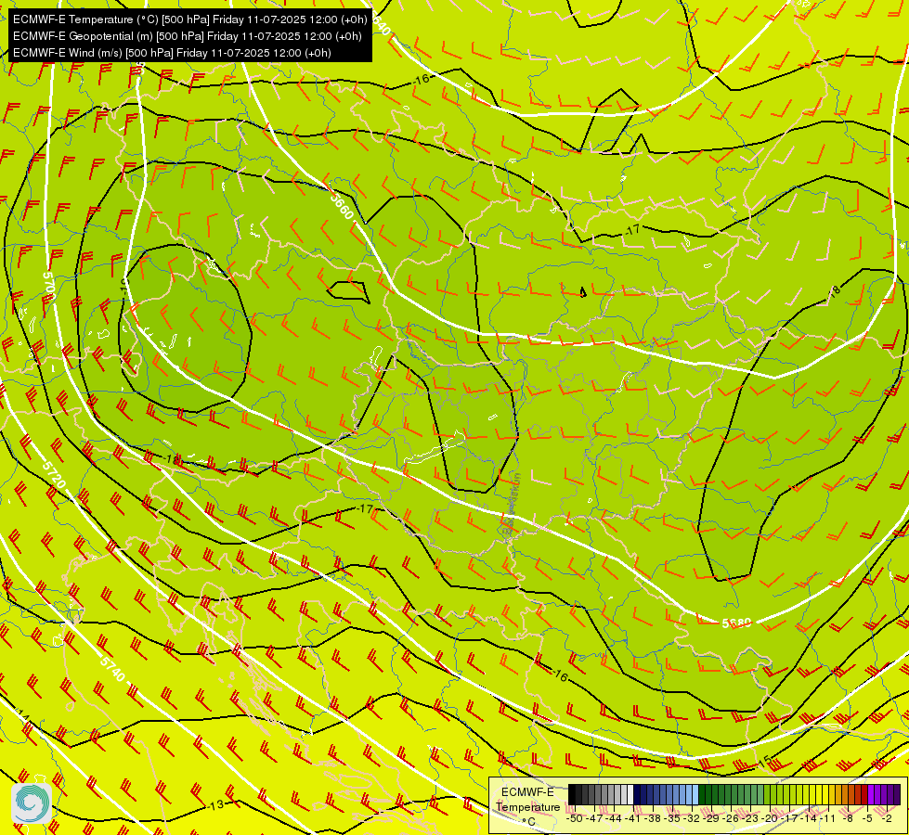Pick the bright red swatch before the purple swatches

point(864,794)
